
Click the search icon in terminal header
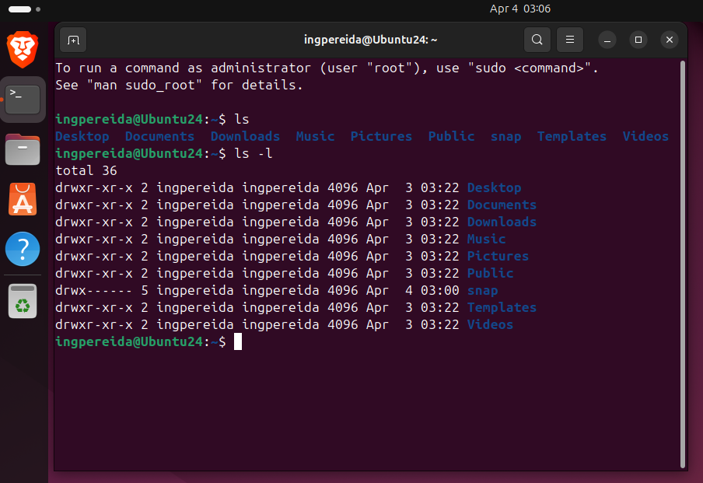(x=537, y=40)
